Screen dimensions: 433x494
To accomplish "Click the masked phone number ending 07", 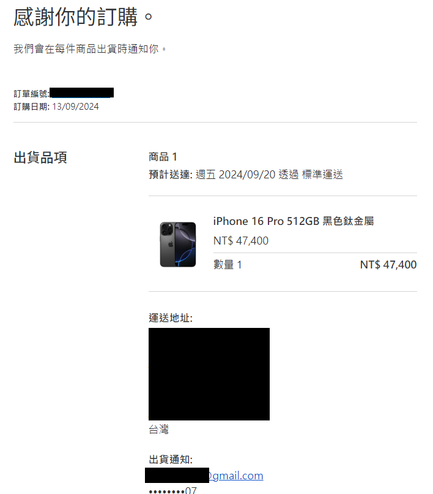I will pos(172,490).
